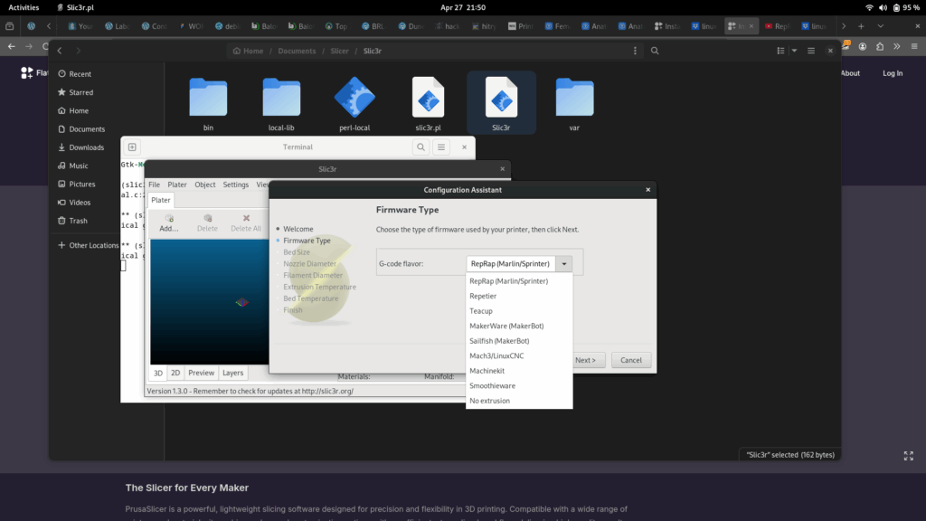Switch to the 2D view tab
926x521 pixels.
tap(175, 374)
